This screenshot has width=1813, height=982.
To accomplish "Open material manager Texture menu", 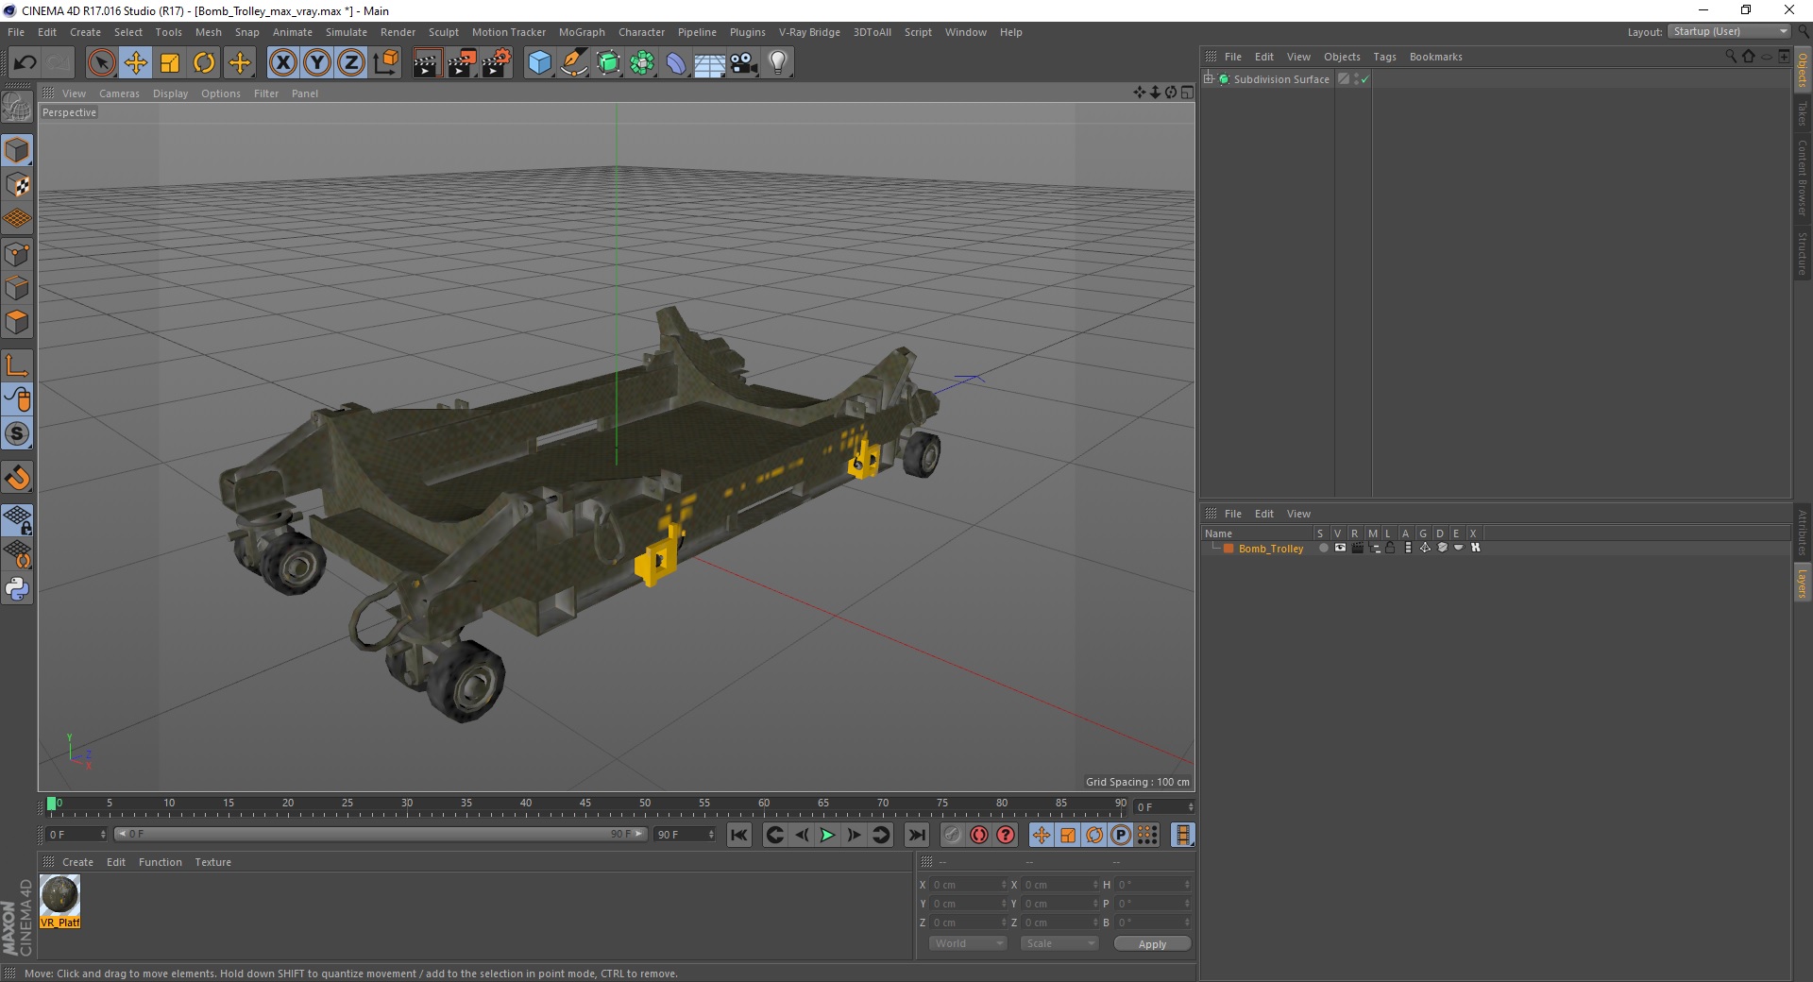I will [x=212, y=862].
